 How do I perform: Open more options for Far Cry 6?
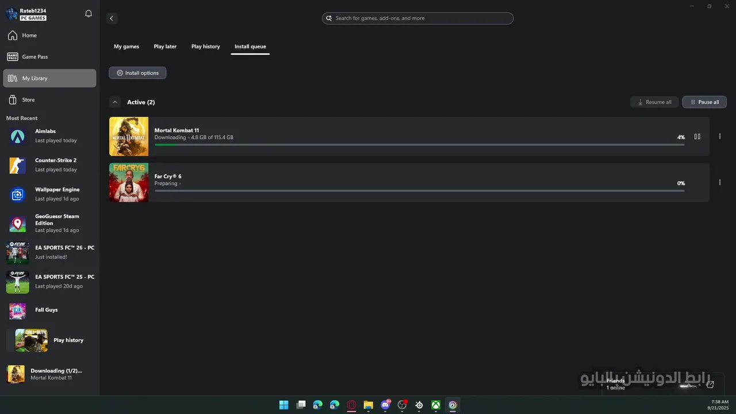coord(719,182)
